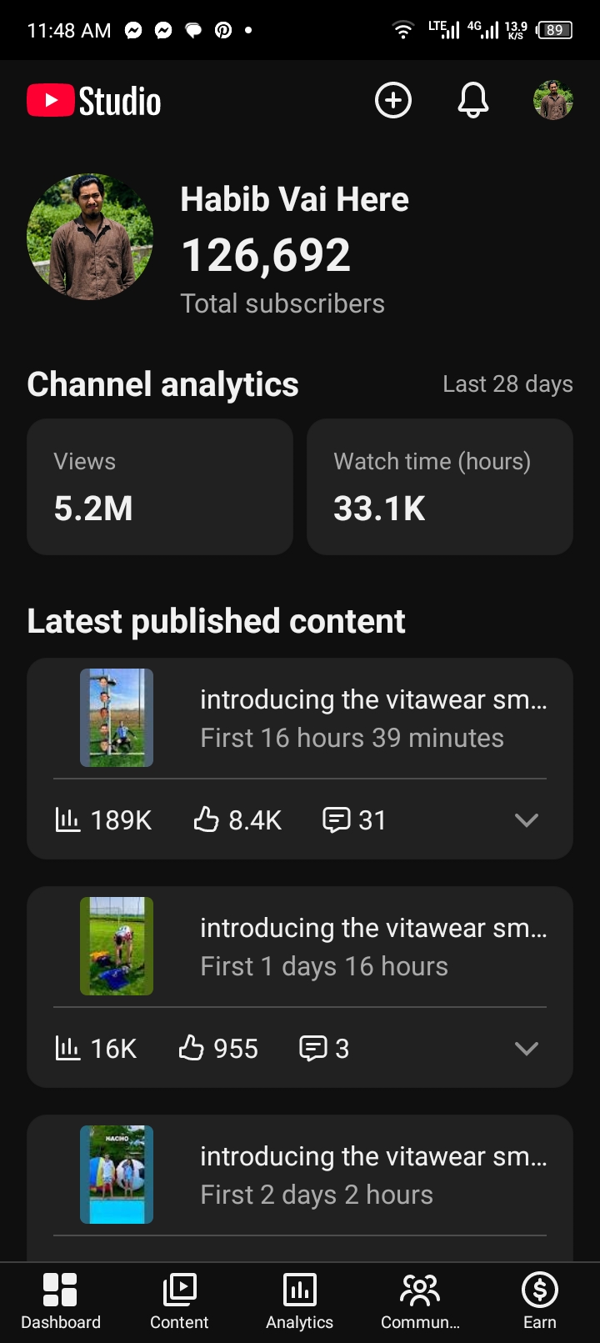
Task: Switch to the Analytics tab
Action: coord(299,1301)
